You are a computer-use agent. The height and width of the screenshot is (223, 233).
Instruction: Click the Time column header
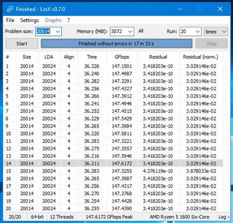coord(92,57)
